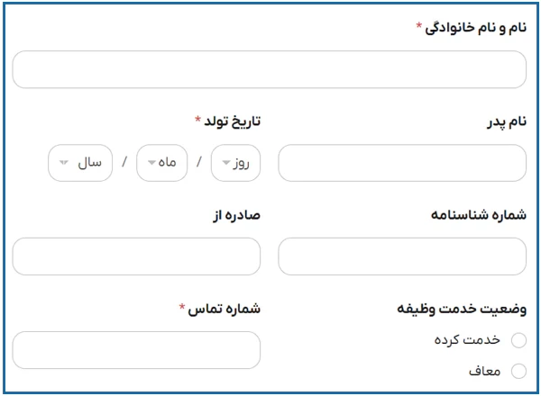Viewport: 541px width, 396px height.
Task: Open the سال birth year dropdown
Action: tap(80, 163)
